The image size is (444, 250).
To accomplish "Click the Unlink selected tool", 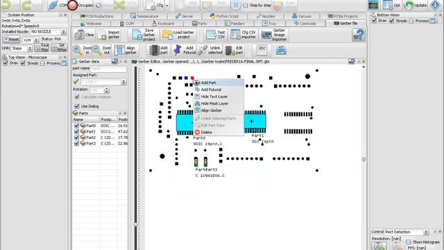I will (210, 50).
